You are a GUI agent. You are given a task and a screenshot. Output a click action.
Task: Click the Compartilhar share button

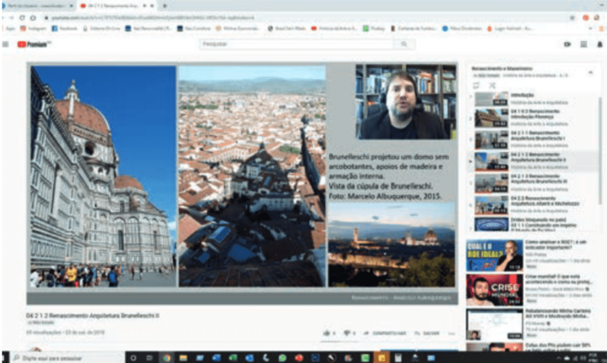pyautogui.click(x=384, y=333)
